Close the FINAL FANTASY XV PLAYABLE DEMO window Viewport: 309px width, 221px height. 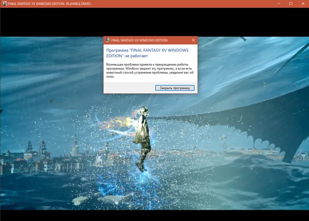303,3
